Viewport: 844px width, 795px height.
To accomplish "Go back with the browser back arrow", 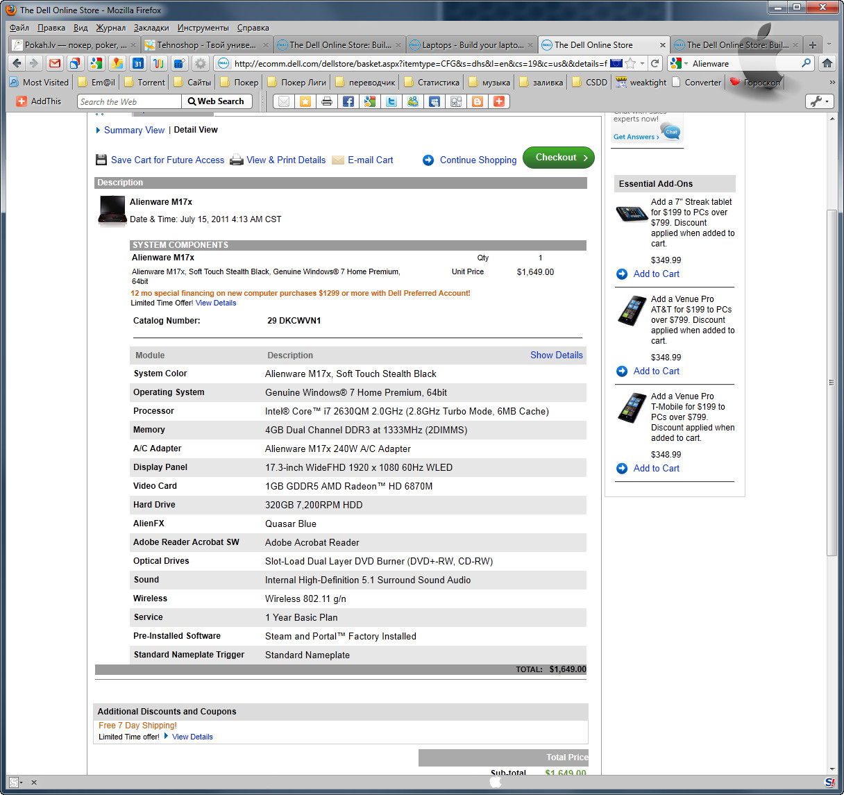I will coord(17,63).
